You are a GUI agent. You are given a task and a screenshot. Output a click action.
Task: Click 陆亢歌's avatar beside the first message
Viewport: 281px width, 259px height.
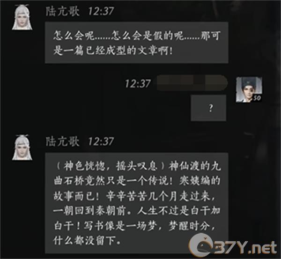22,17
